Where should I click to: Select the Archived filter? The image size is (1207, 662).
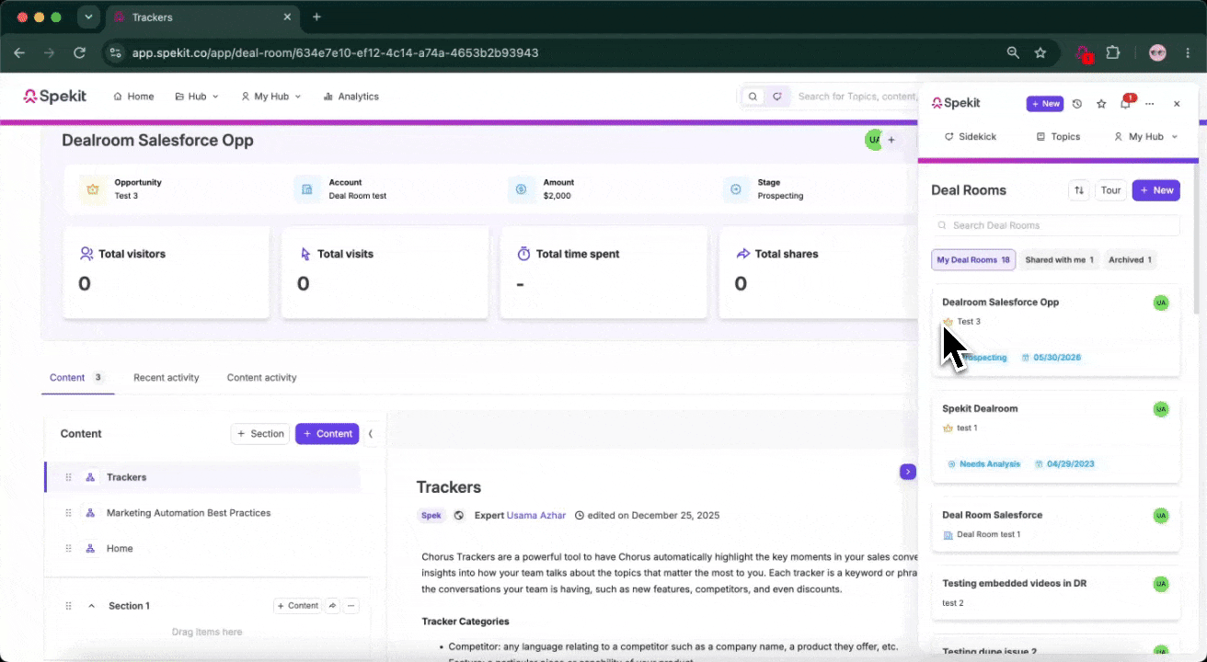1130,260
